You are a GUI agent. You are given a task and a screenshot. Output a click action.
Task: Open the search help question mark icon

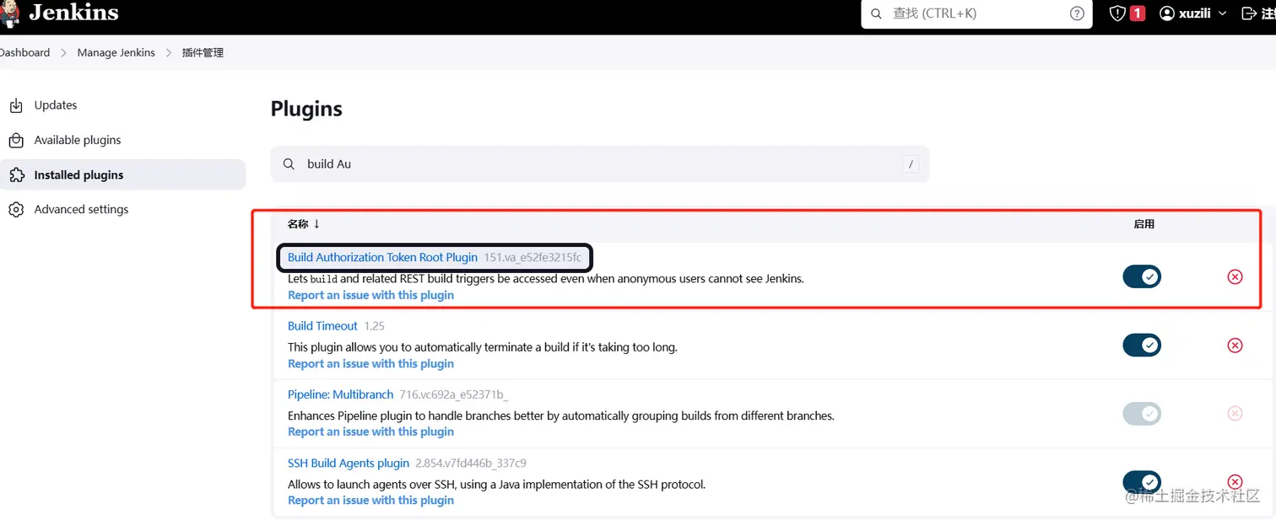pos(1077,13)
